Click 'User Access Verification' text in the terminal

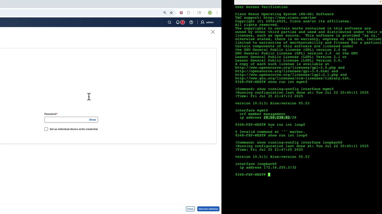pyautogui.click(x=261, y=7)
